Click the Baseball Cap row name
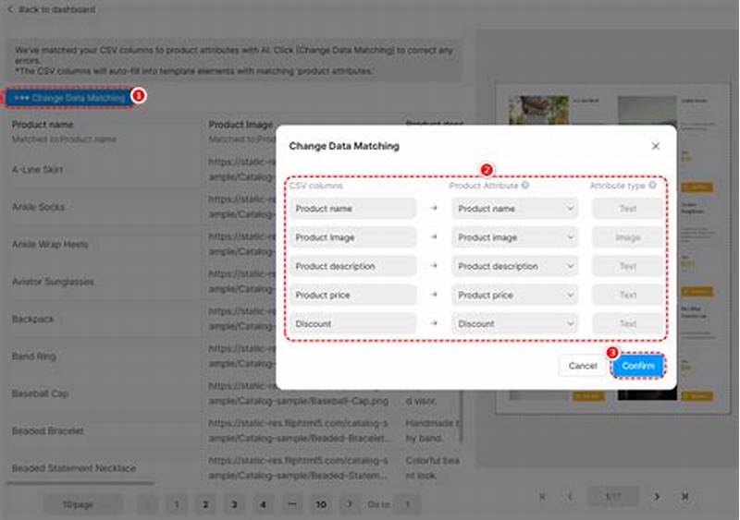This screenshot has width=740, height=520. [x=40, y=393]
